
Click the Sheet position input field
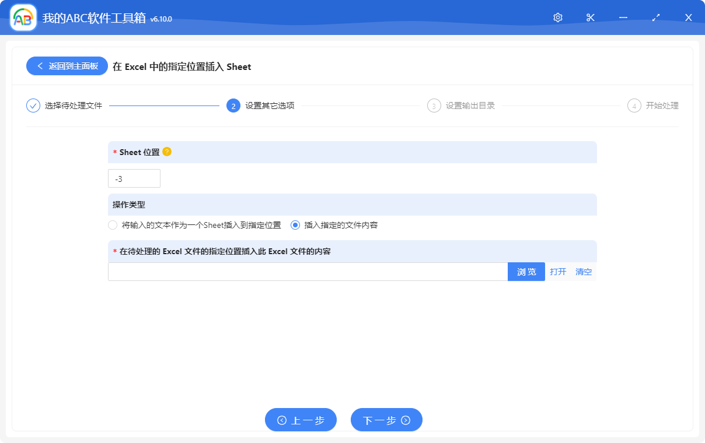point(134,178)
